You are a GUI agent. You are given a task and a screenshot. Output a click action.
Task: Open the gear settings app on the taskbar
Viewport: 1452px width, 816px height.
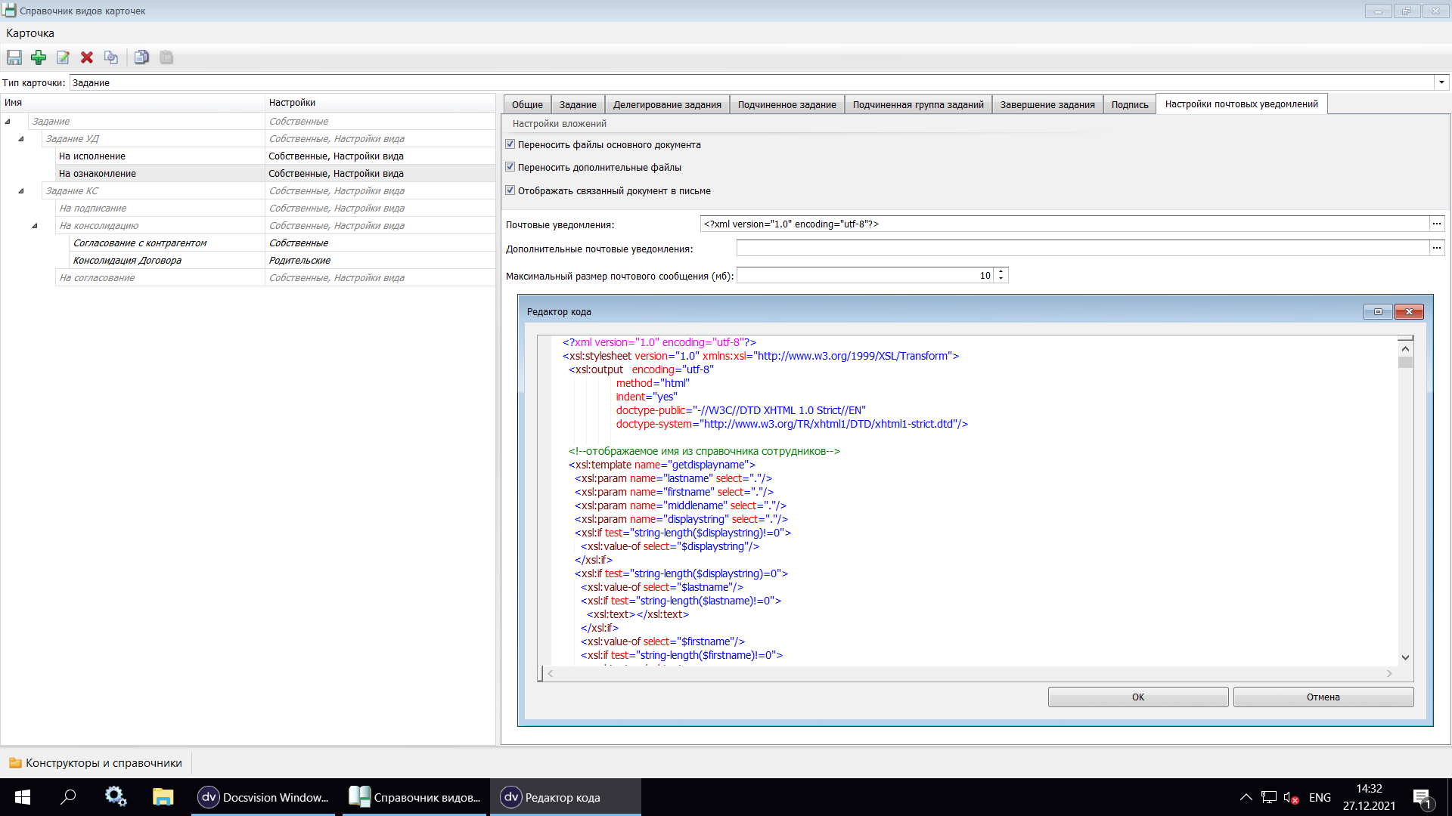pyautogui.click(x=116, y=797)
